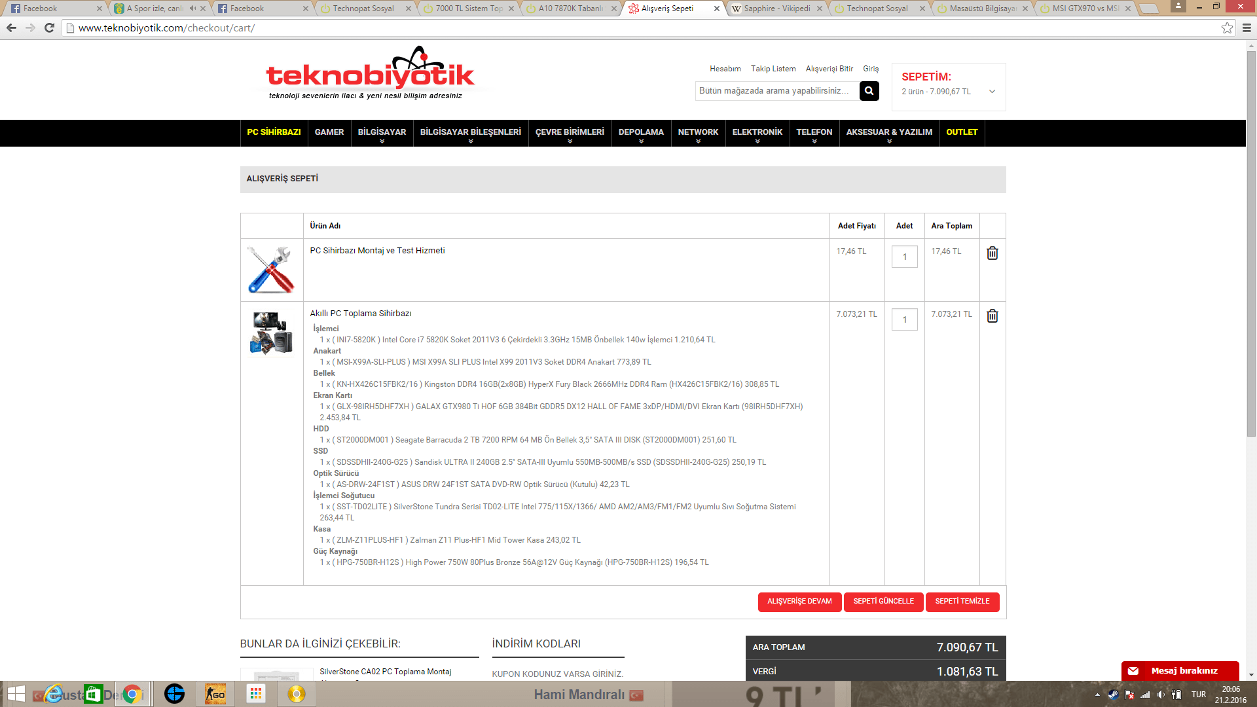Open Windows Store taskbar icon
The width and height of the screenshot is (1257, 707).
94,694
